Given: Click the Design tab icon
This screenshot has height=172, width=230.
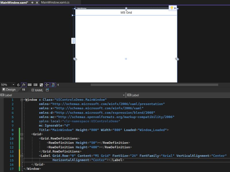Looking at the screenshot, I should (4, 90).
